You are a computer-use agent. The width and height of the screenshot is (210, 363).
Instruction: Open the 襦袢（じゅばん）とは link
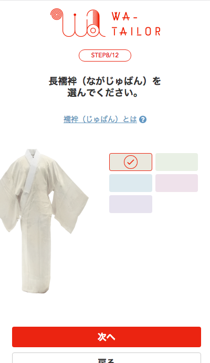click(x=100, y=119)
